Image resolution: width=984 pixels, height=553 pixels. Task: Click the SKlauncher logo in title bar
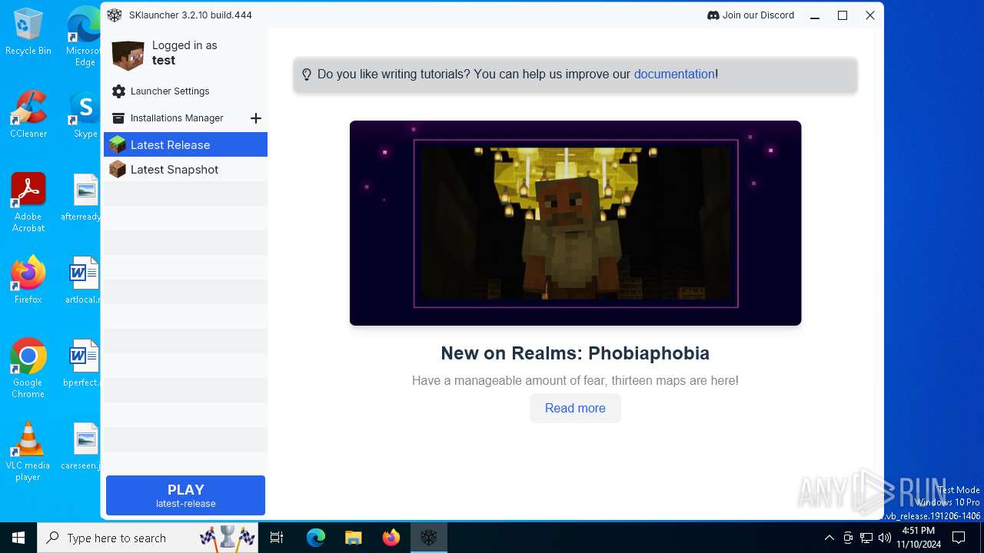115,15
